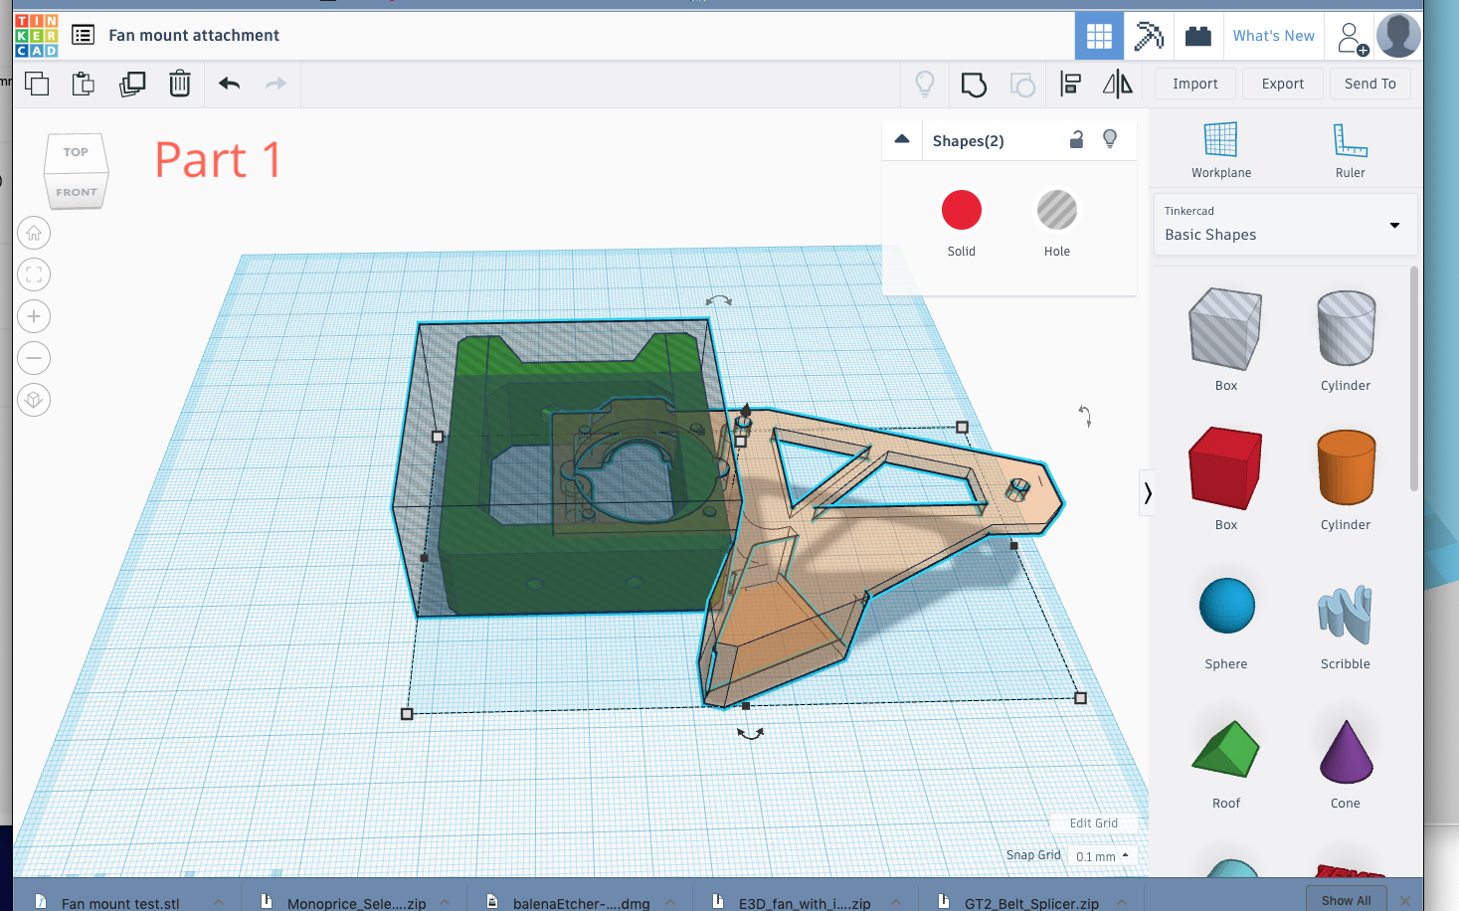Image resolution: width=1459 pixels, height=911 pixels.
Task: Collapse the Shapes(2) inspector panel
Action: coord(902,139)
